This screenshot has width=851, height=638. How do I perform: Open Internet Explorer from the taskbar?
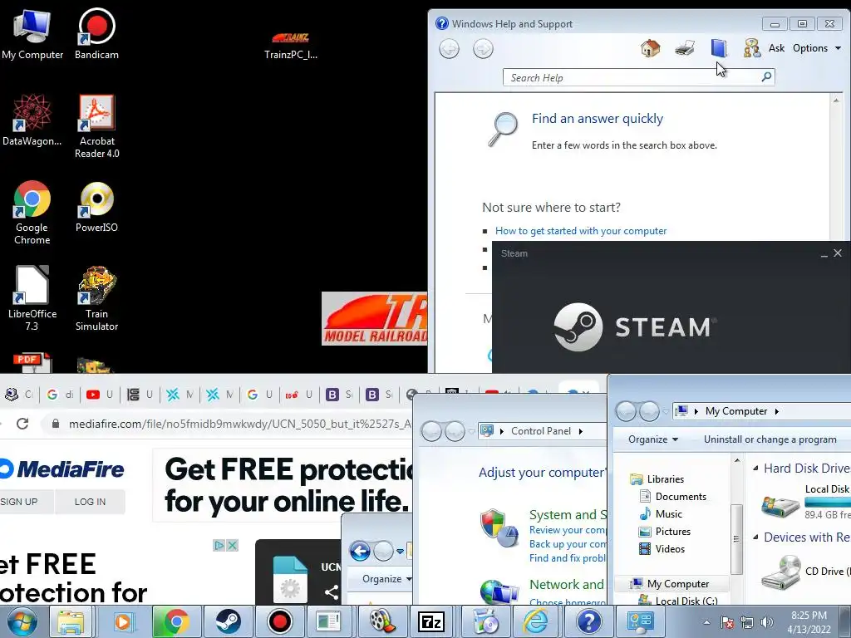pyautogui.click(x=534, y=621)
